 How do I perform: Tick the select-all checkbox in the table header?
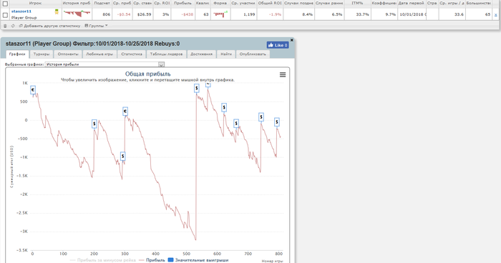point(5,4)
